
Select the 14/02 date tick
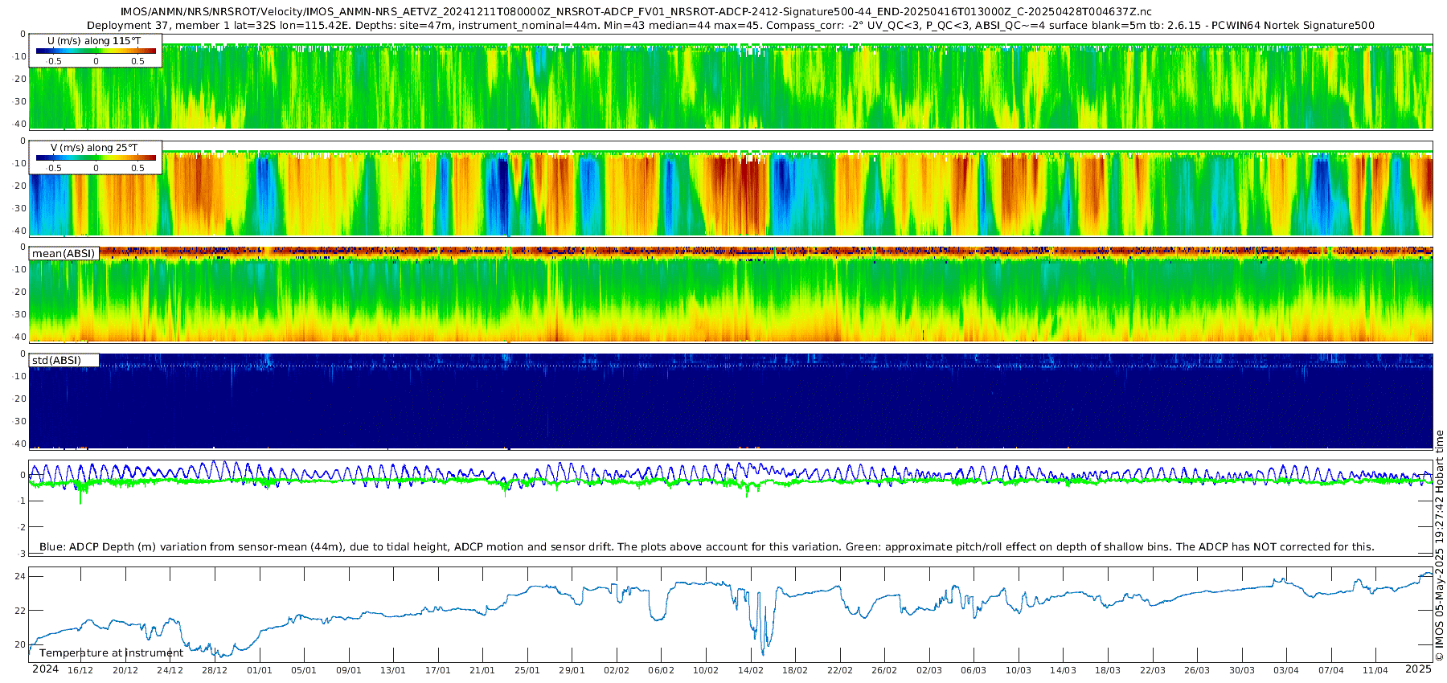pyautogui.click(x=750, y=670)
